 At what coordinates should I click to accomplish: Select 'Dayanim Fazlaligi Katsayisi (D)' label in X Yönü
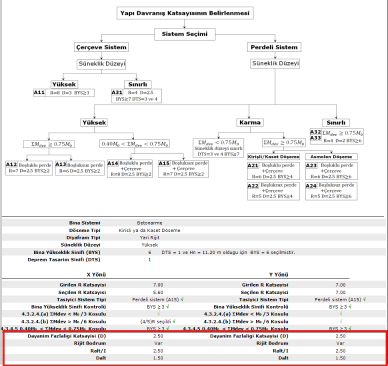coord(67,336)
